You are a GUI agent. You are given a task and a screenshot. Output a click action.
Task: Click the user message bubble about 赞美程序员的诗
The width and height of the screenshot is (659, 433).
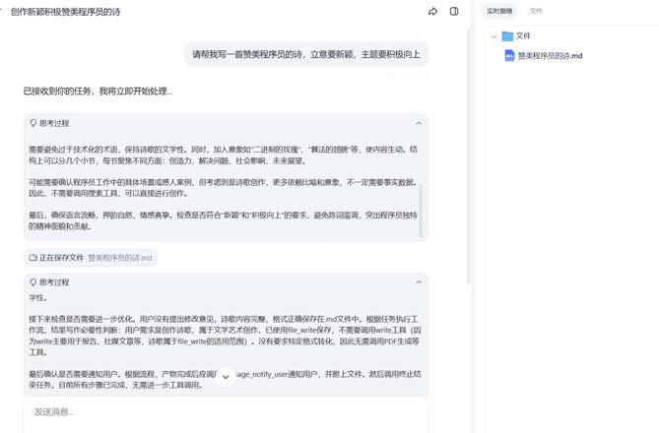306,54
